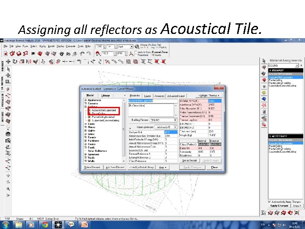Open the File menu

point(6,46)
